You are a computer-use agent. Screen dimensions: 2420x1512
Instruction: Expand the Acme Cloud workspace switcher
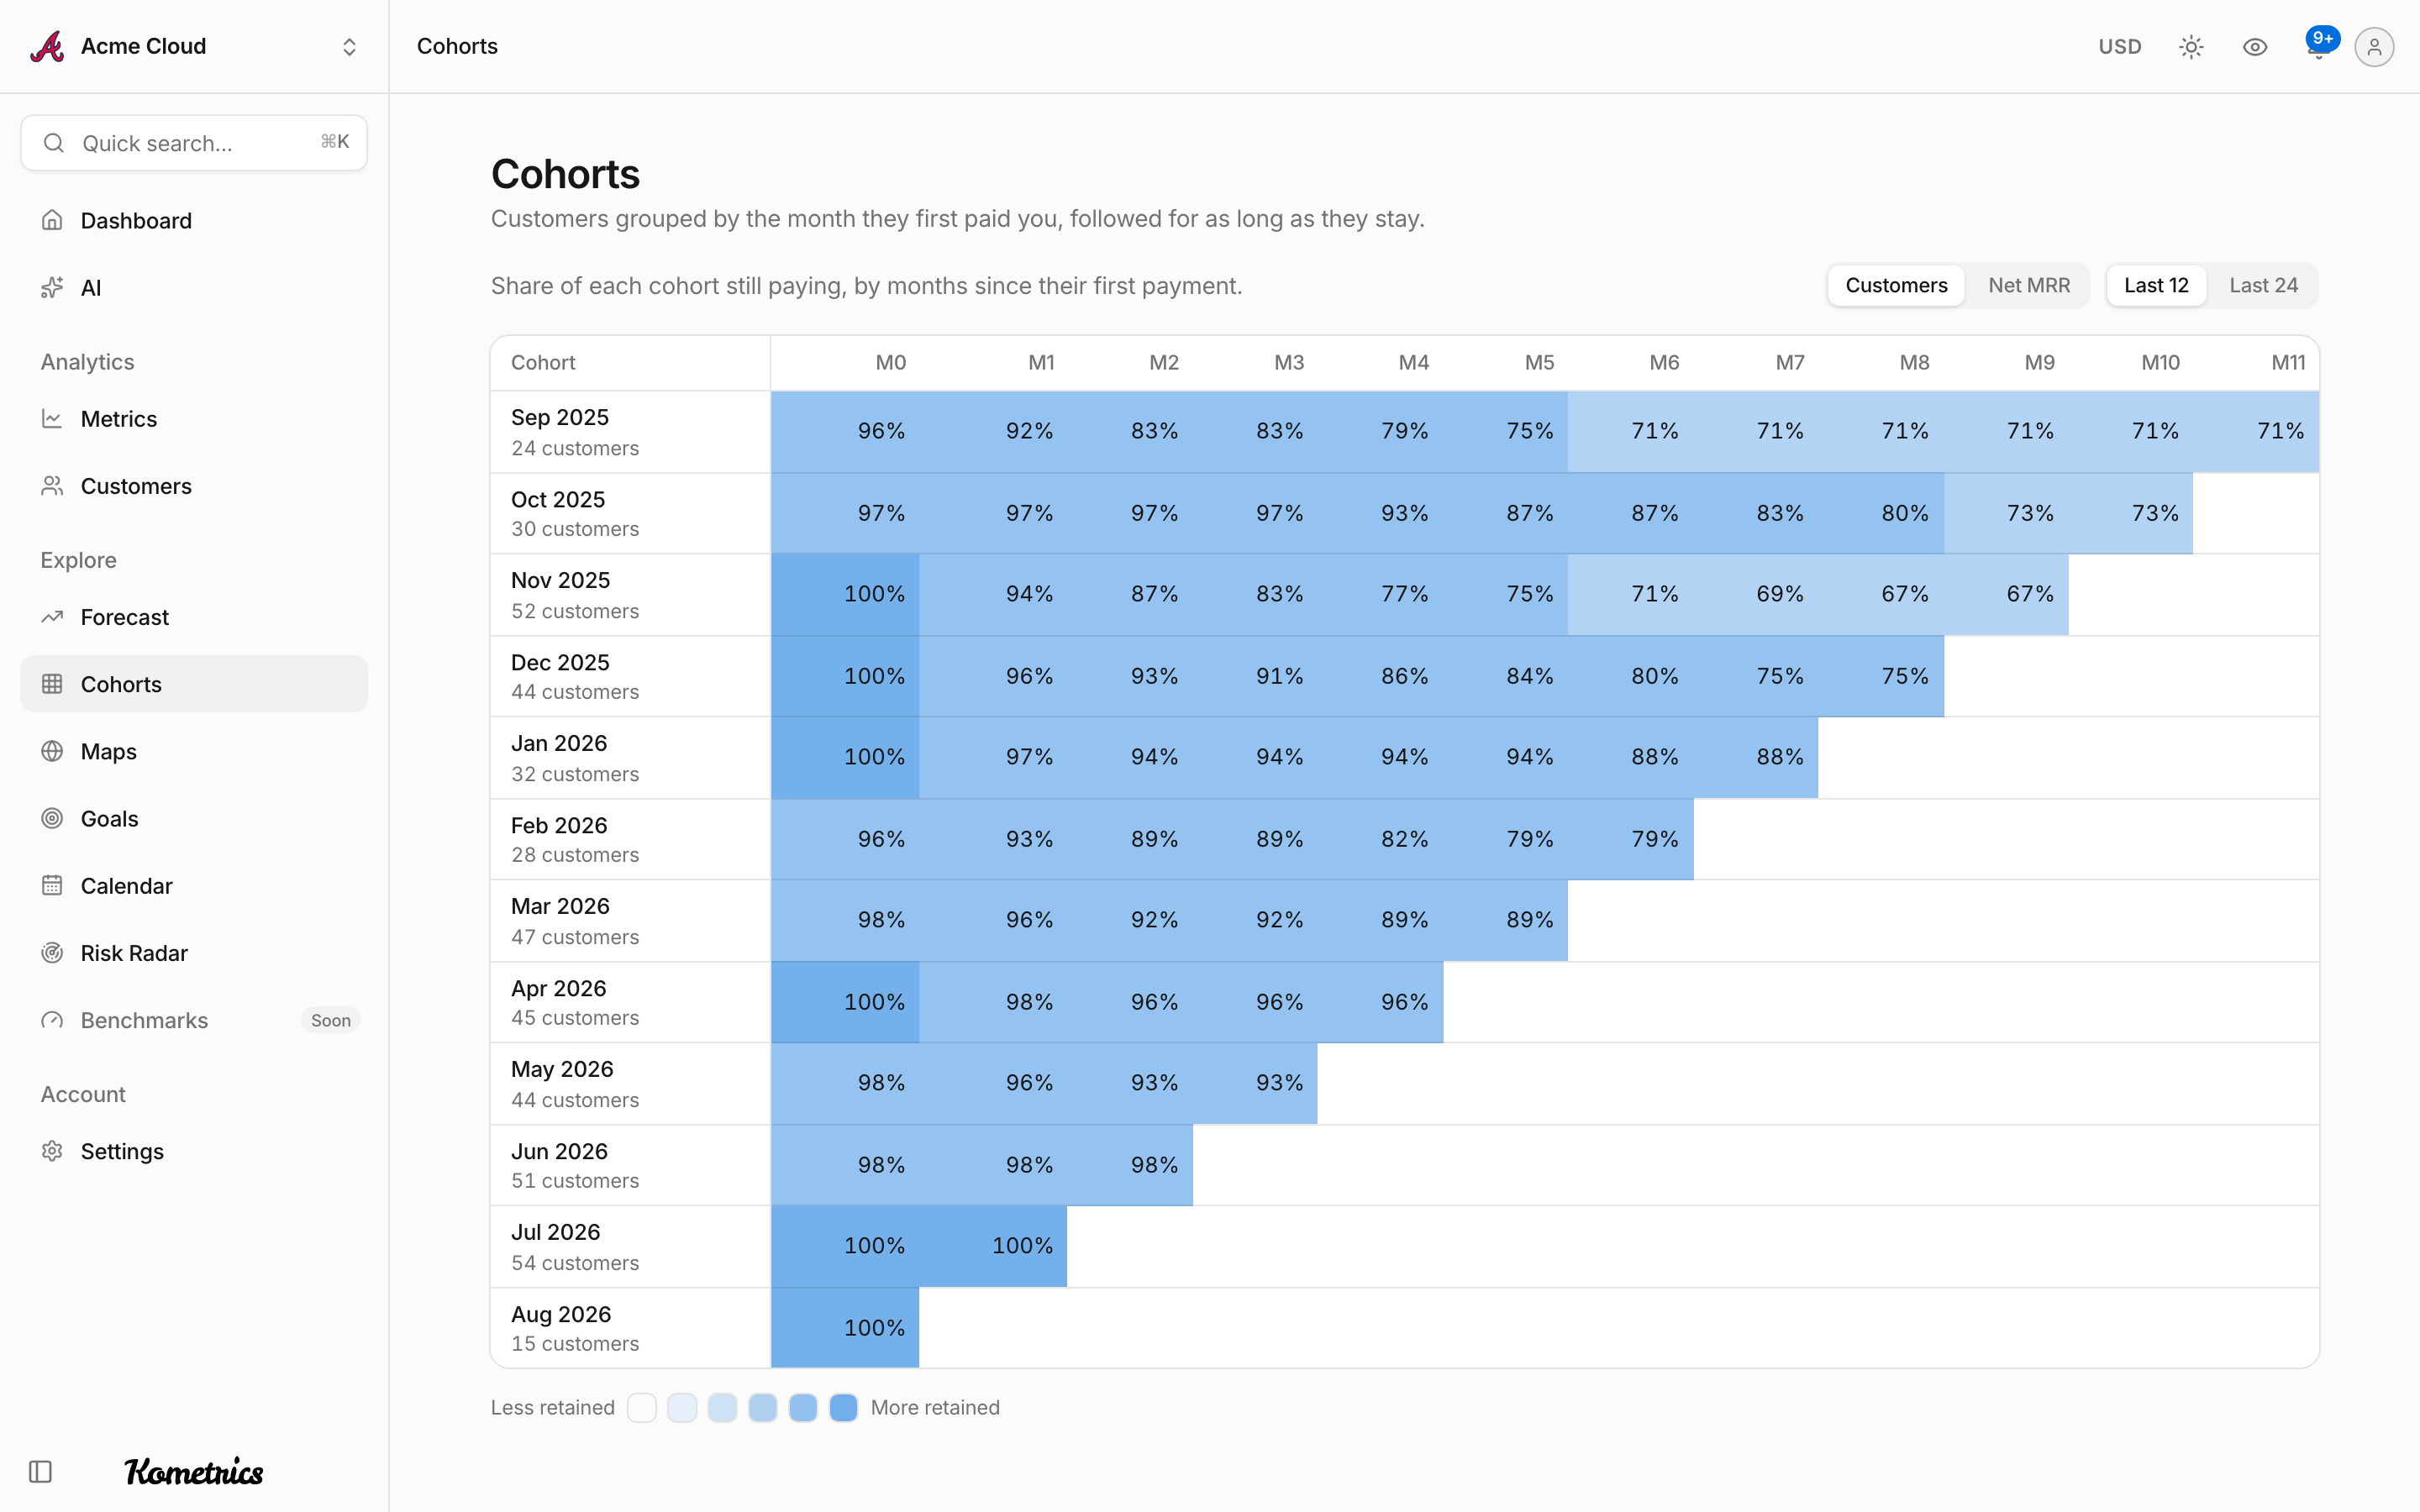coord(194,47)
